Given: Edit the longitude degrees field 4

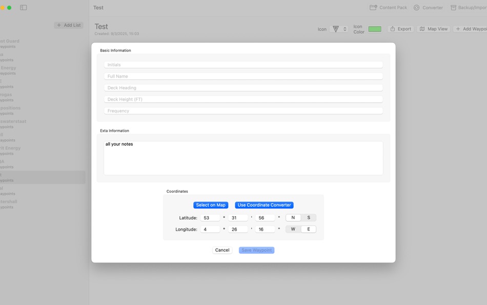Looking at the screenshot, I should 210,230.
